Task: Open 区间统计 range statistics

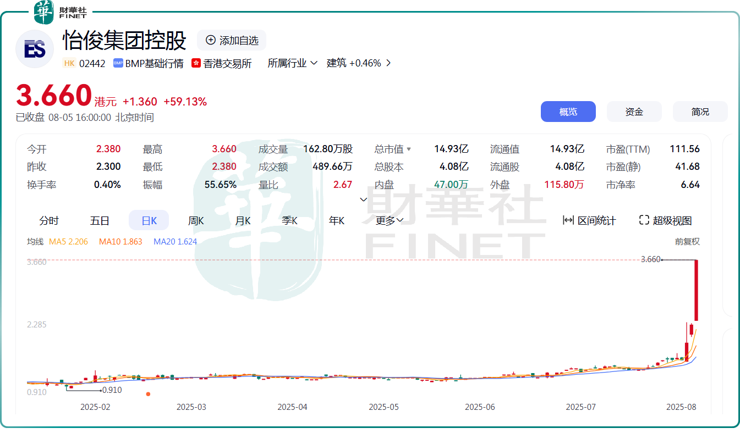Action: (x=589, y=220)
